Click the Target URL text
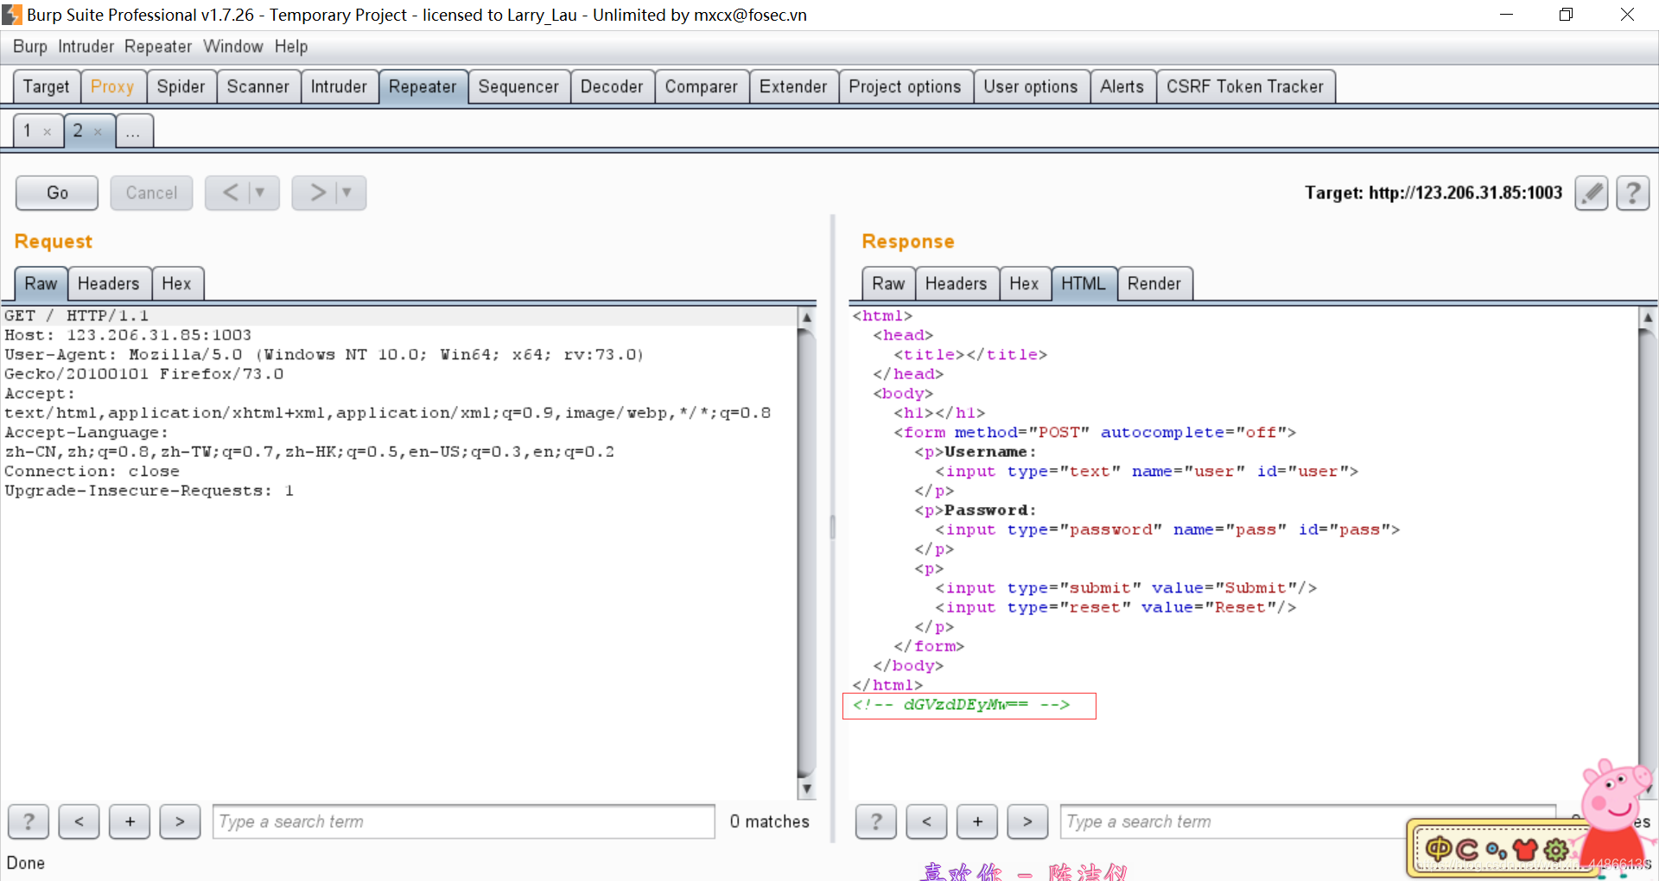 [x=1433, y=193]
